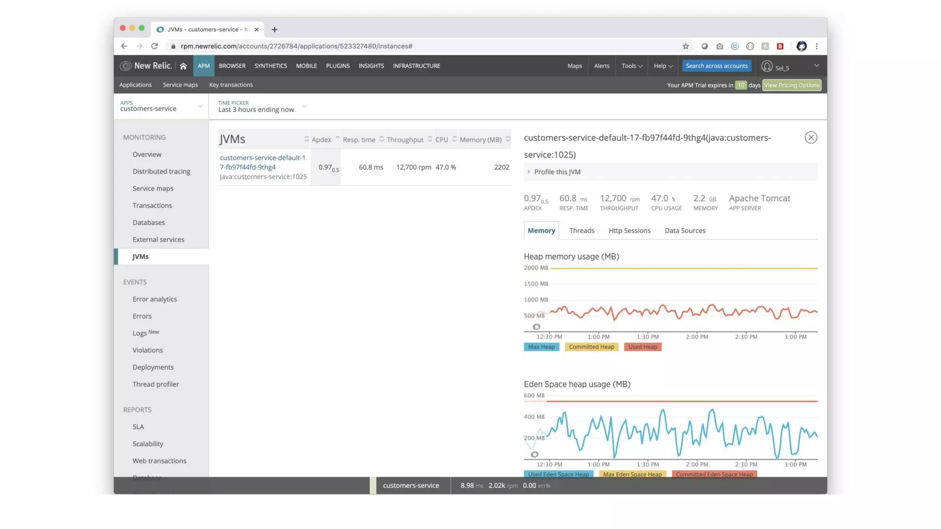Switch to the Threads tab

coord(581,231)
